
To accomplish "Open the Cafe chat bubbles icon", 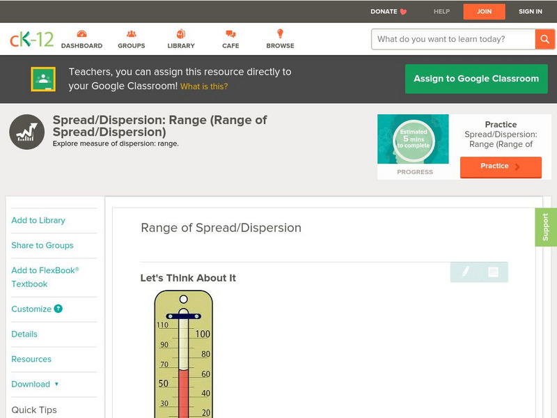I will tap(230, 34).
